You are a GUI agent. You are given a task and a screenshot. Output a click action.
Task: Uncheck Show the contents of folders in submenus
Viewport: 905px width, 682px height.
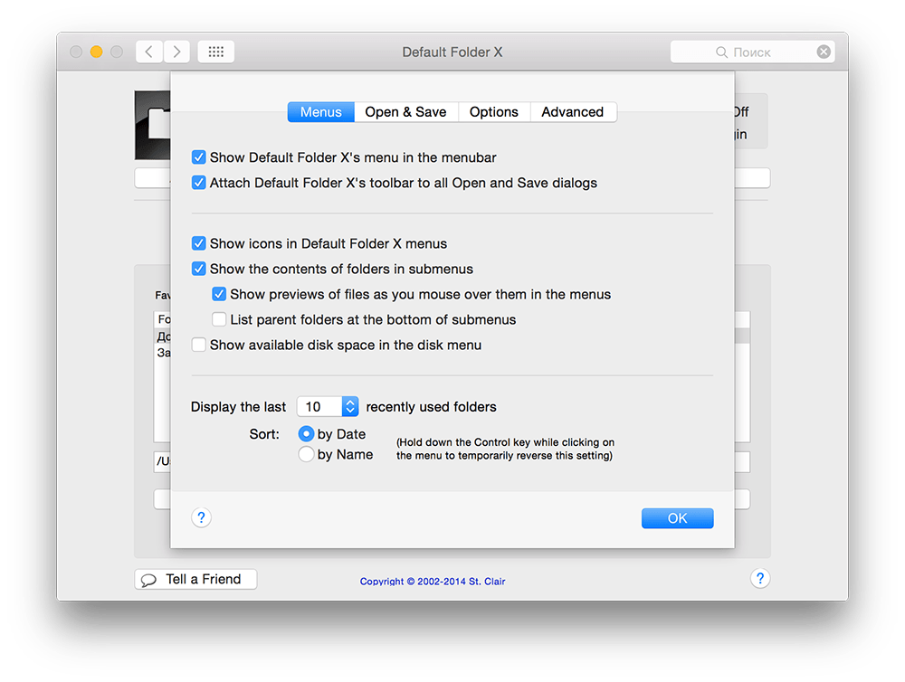[198, 269]
